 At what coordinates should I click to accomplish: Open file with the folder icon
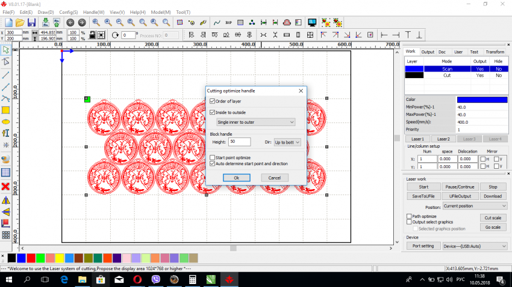pos(19,22)
